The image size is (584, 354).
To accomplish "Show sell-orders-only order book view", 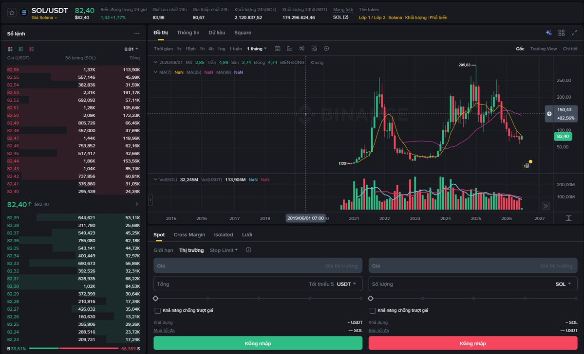I will click(x=32, y=49).
